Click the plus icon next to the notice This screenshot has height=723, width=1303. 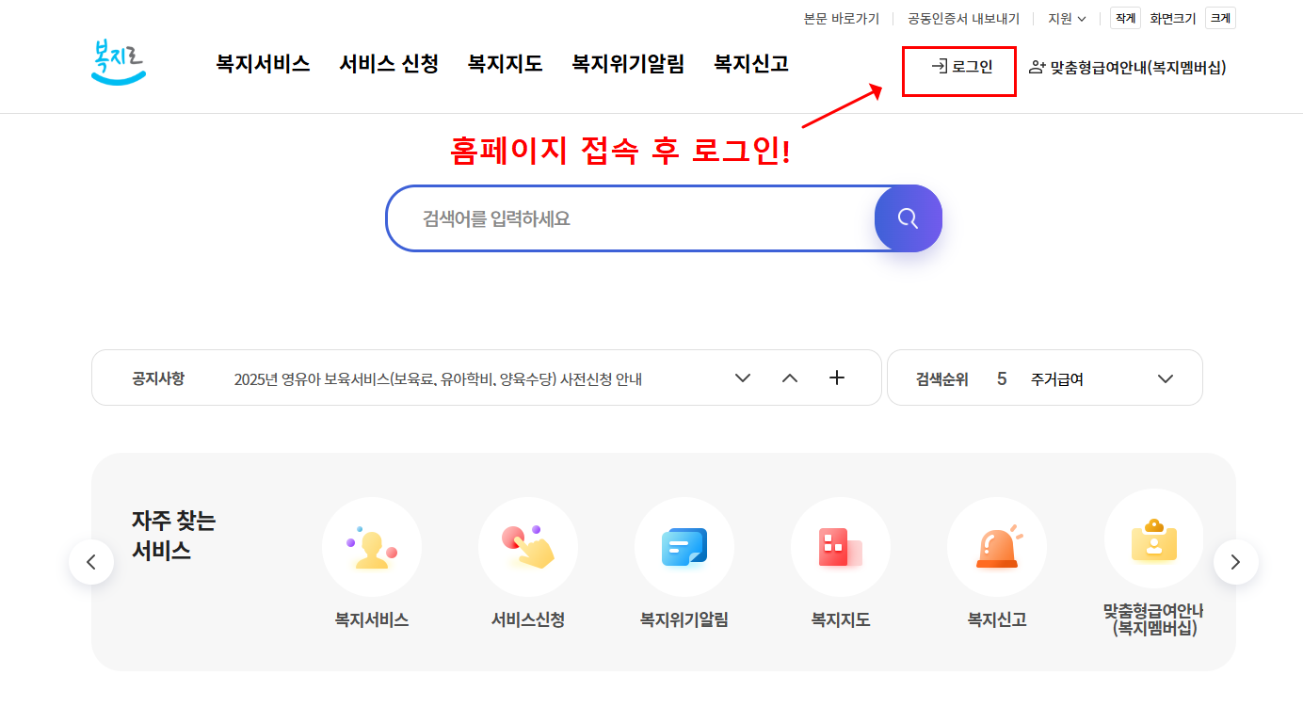click(836, 377)
